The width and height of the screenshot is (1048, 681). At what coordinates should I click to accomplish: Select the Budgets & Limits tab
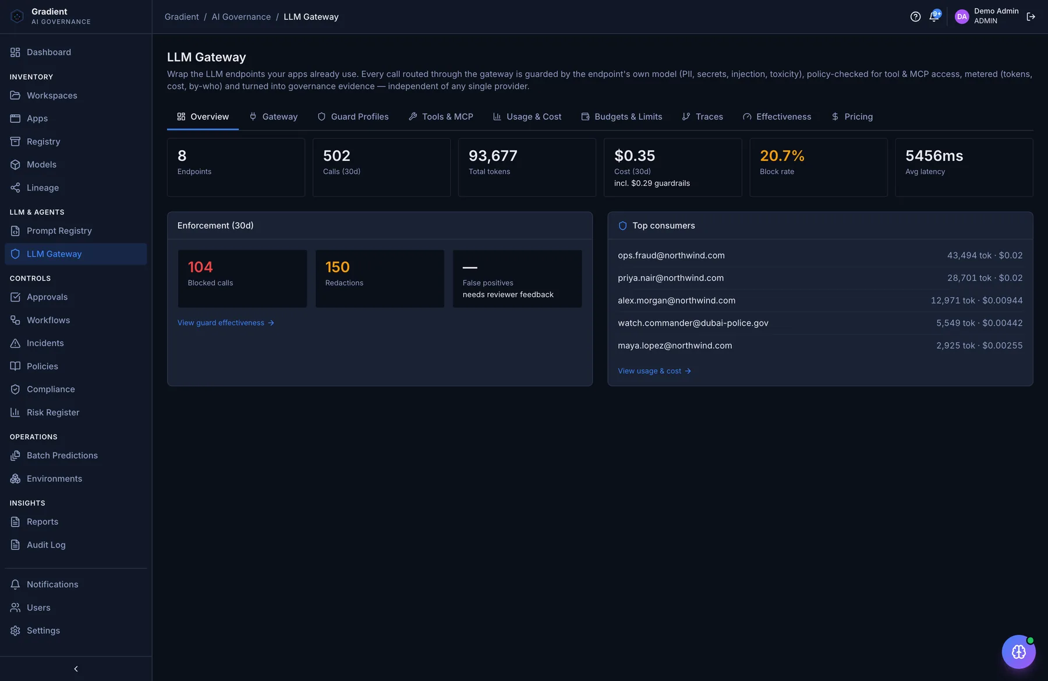click(x=621, y=117)
